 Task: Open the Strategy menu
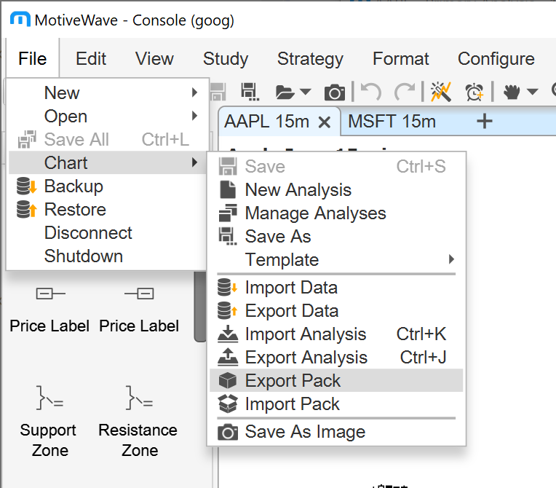coord(310,59)
